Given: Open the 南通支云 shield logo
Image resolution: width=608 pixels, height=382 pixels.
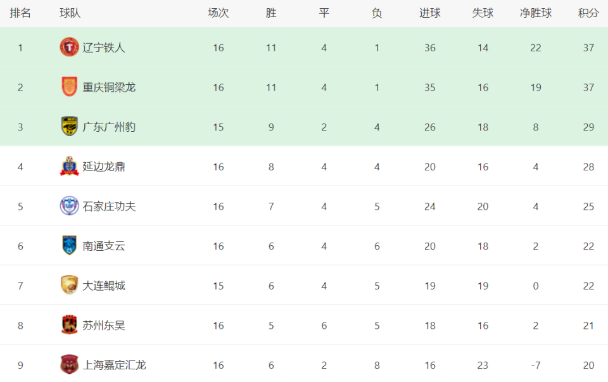Looking at the screenshot, I should [70, 246].
